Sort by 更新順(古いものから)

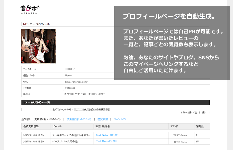click(79, 119)
